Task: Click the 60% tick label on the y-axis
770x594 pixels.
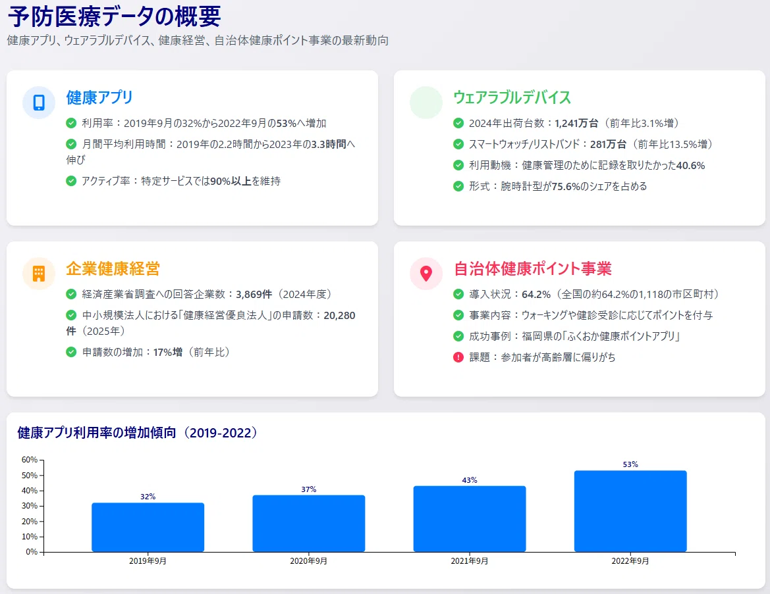Action: tap(30, 460)
